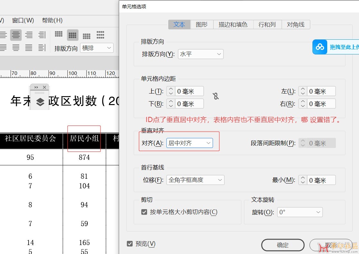Toggle the 预览 preview checkbox
Image resolution: width=359 pixels, height=254 pixels.
pos(130,244)
